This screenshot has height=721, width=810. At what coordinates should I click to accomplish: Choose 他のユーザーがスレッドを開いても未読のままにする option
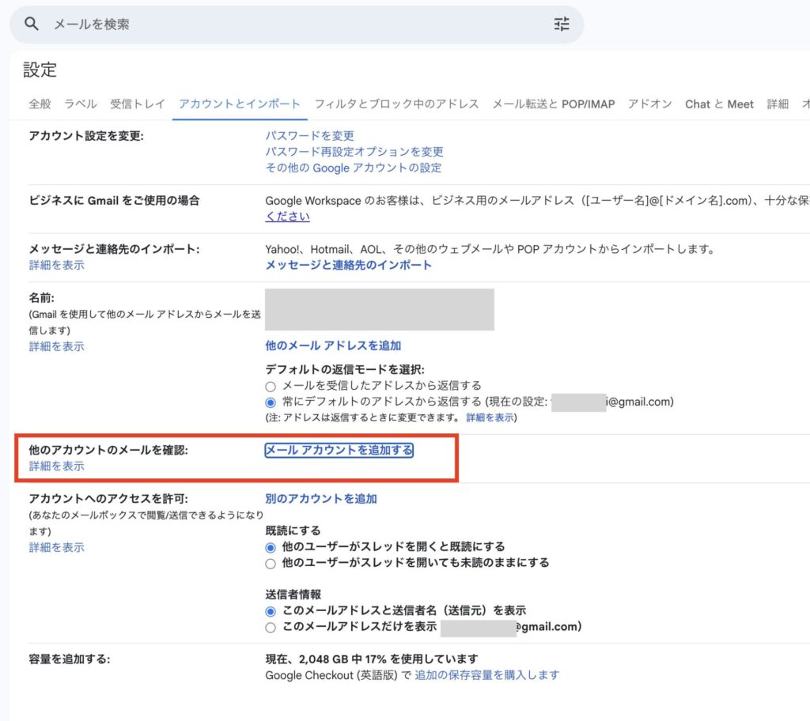point(271,564)
